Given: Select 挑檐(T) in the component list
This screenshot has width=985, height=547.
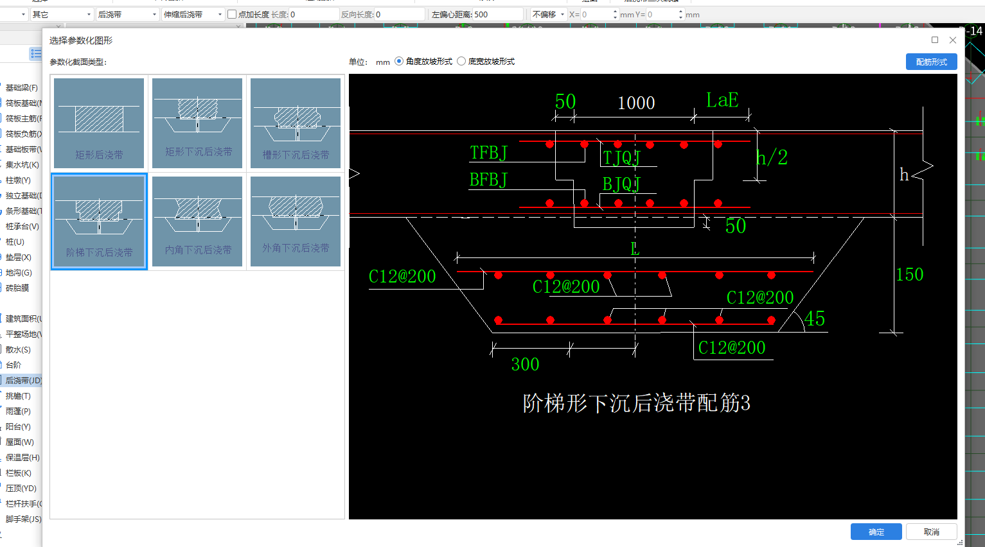Looking at the screenshot, I should click(18, 395).
